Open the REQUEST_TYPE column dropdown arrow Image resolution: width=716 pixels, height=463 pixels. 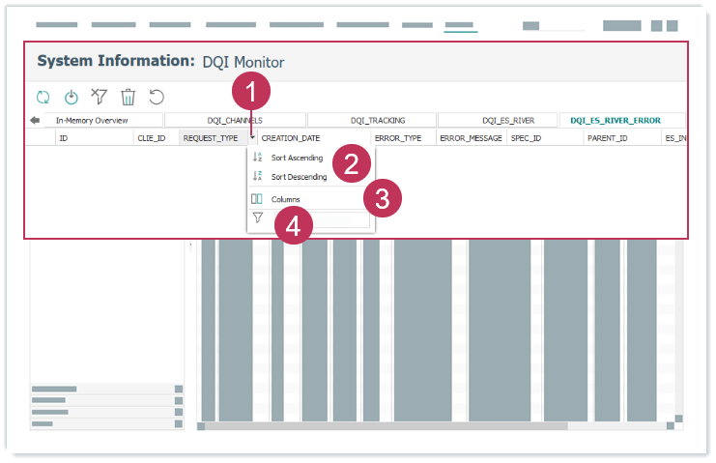(251, 139)
